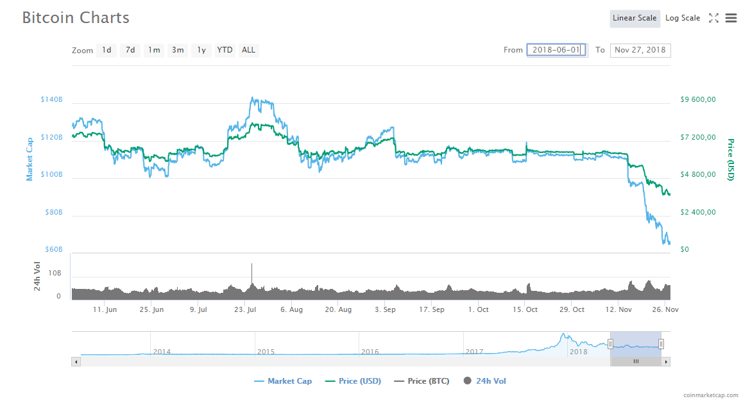Toggle Market Cap series in legend
The height and width of the screenshot is (410, 750).
pos(283,381)
